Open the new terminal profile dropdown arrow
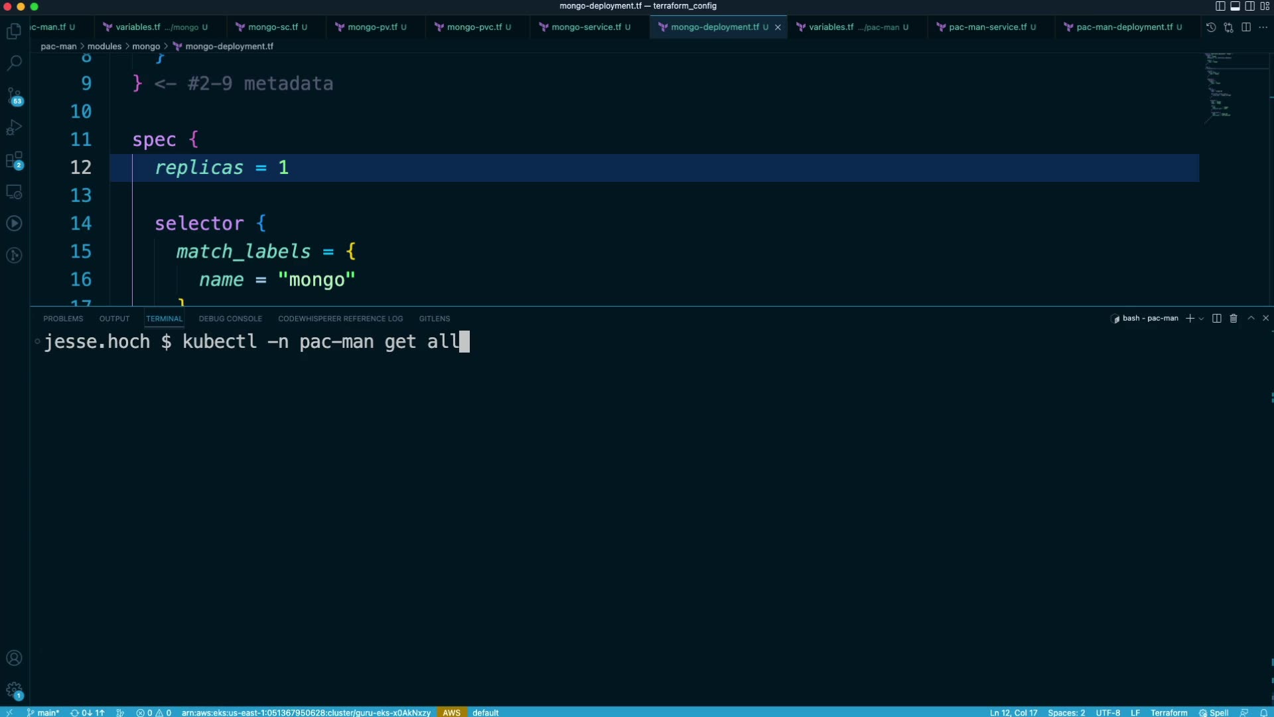 (x=1201, y=319)
